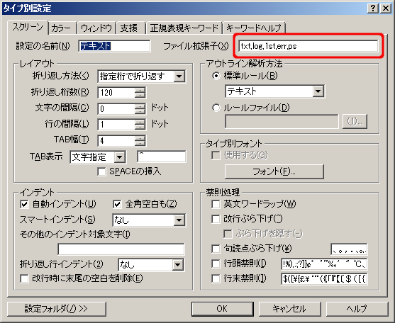This screenshot has width=395, height=323.
Task: Click the 文字の間隔 spinner arrows
Action: pyautogui.click(x=140, y=109)
